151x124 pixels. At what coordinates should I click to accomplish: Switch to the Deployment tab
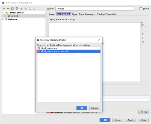[x=64, y=14]
